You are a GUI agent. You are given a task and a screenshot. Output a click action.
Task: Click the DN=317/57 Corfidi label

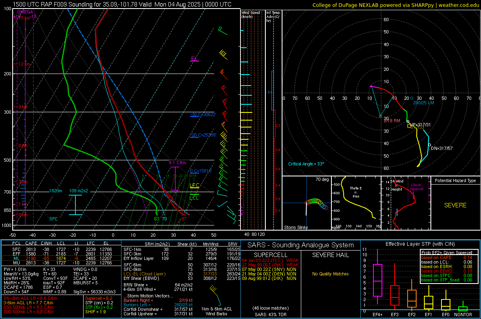442,148
